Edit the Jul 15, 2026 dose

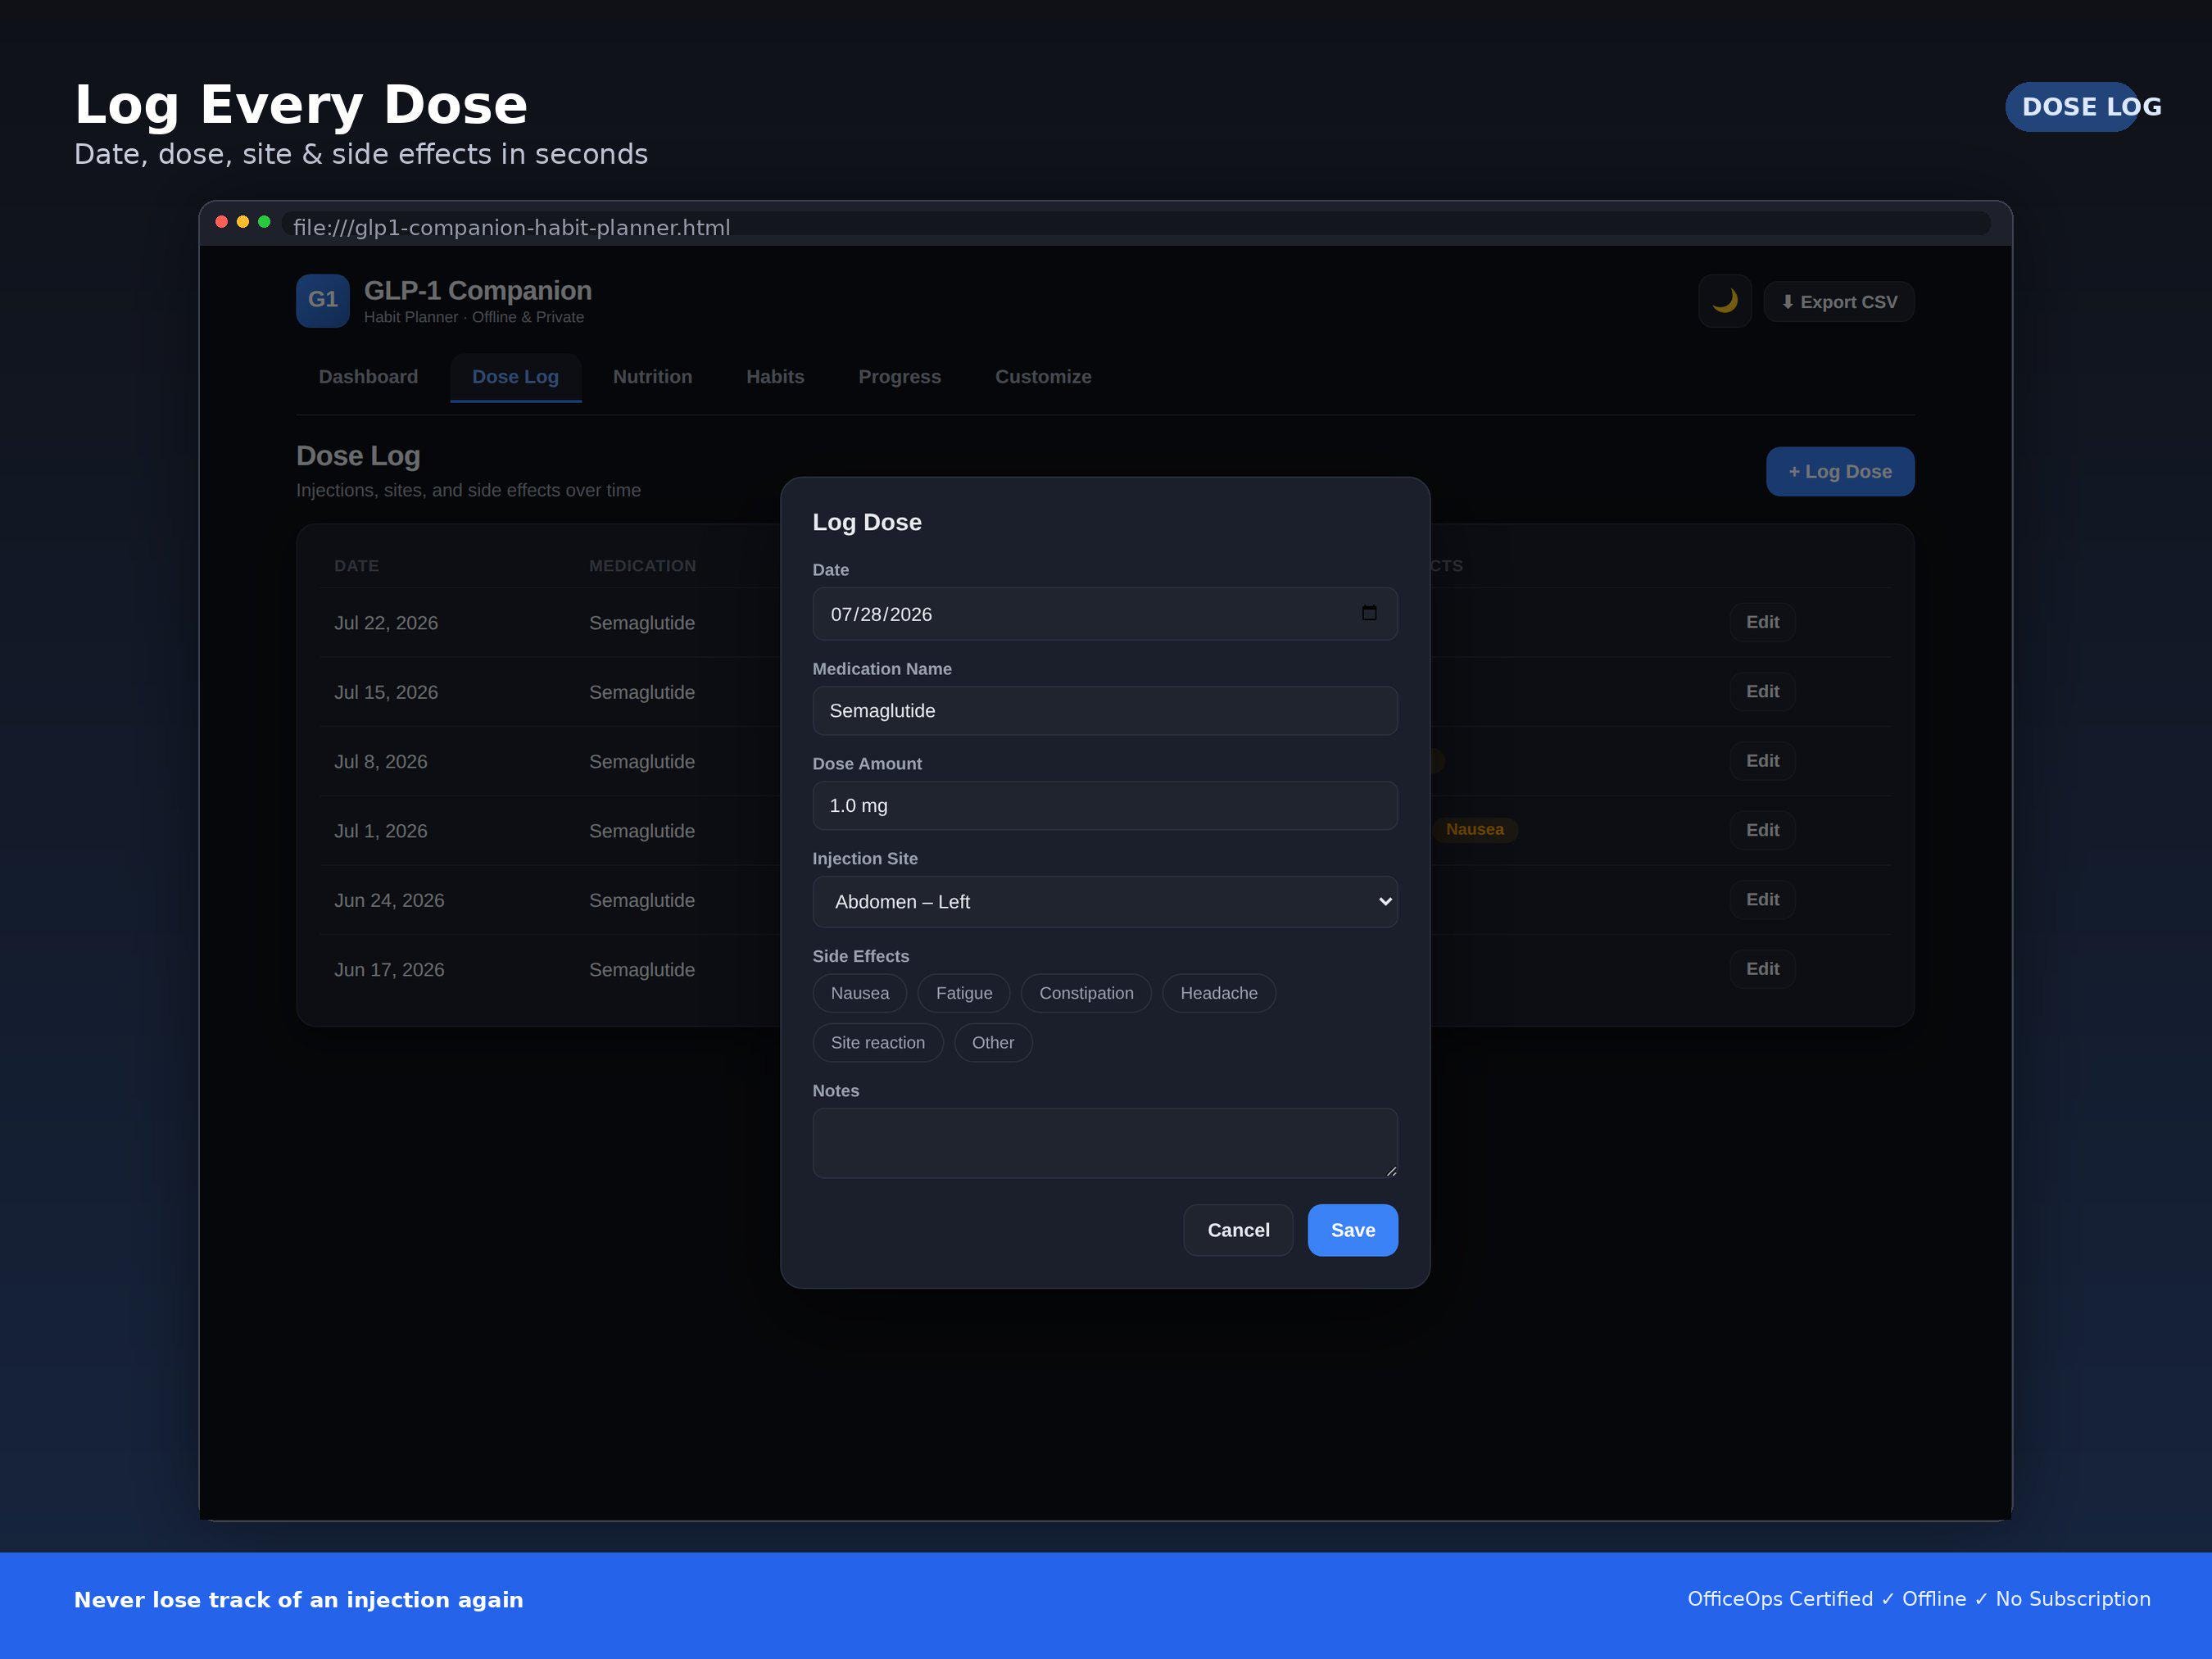[x=1762, y=691]
